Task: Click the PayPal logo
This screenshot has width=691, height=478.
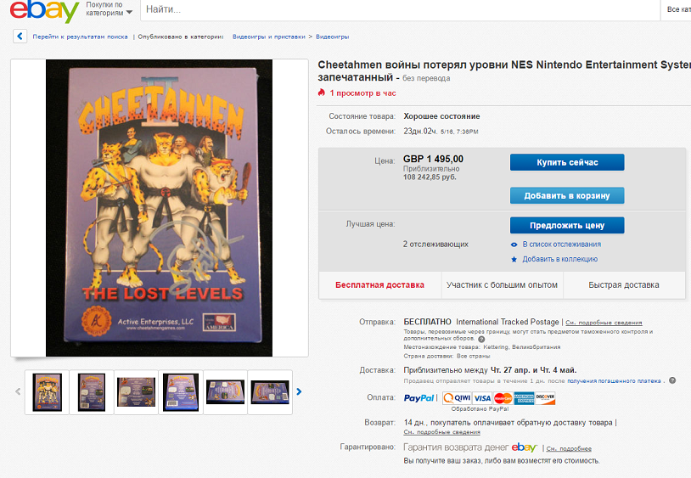Action: click(x=419, y=398)
